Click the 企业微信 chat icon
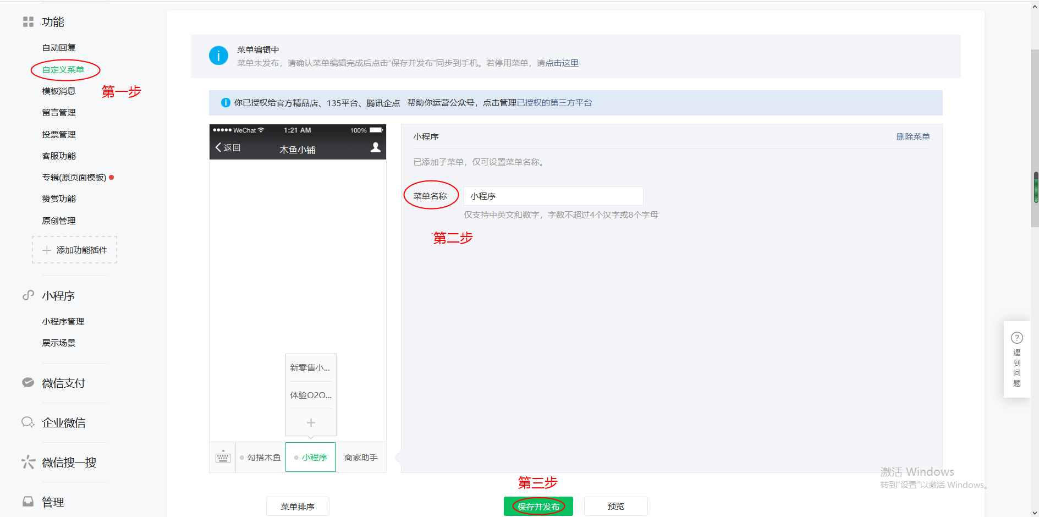The image size is (1039, 517). tap(28, 422)
